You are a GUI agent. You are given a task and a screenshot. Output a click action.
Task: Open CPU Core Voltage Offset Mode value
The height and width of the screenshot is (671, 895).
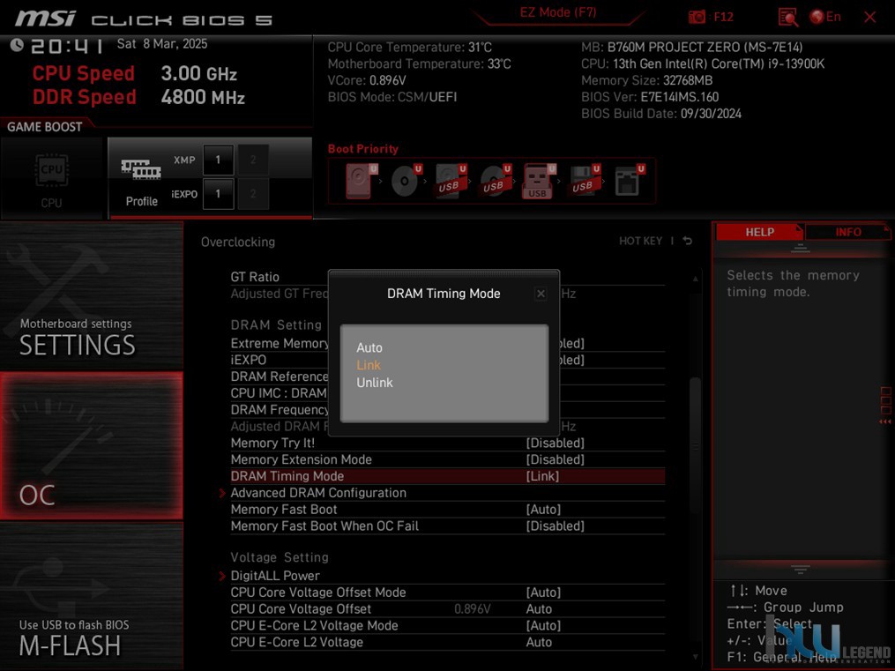click(x=543, y=593)
